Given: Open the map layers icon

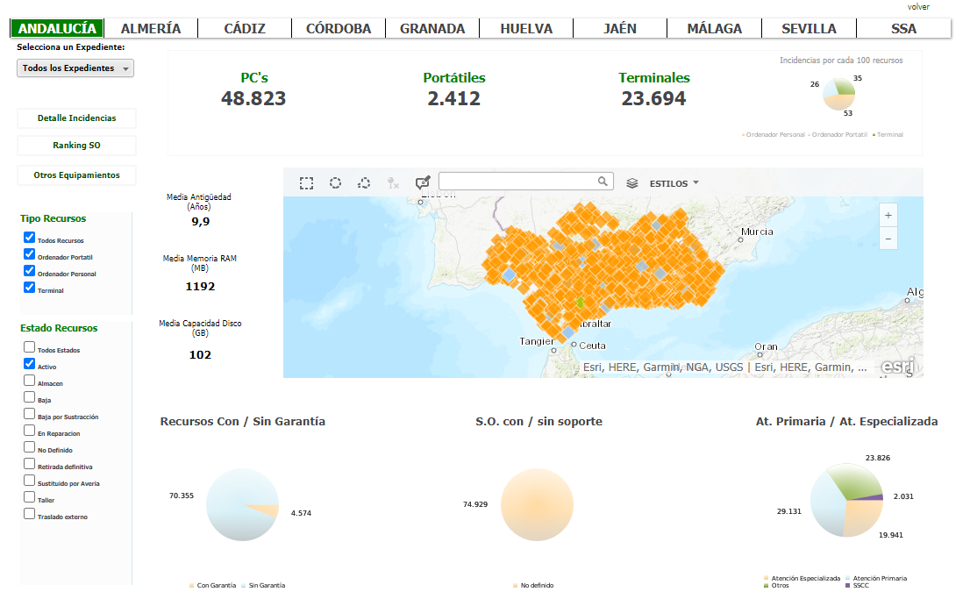Looking at the screenshot, I should (631, 183).
